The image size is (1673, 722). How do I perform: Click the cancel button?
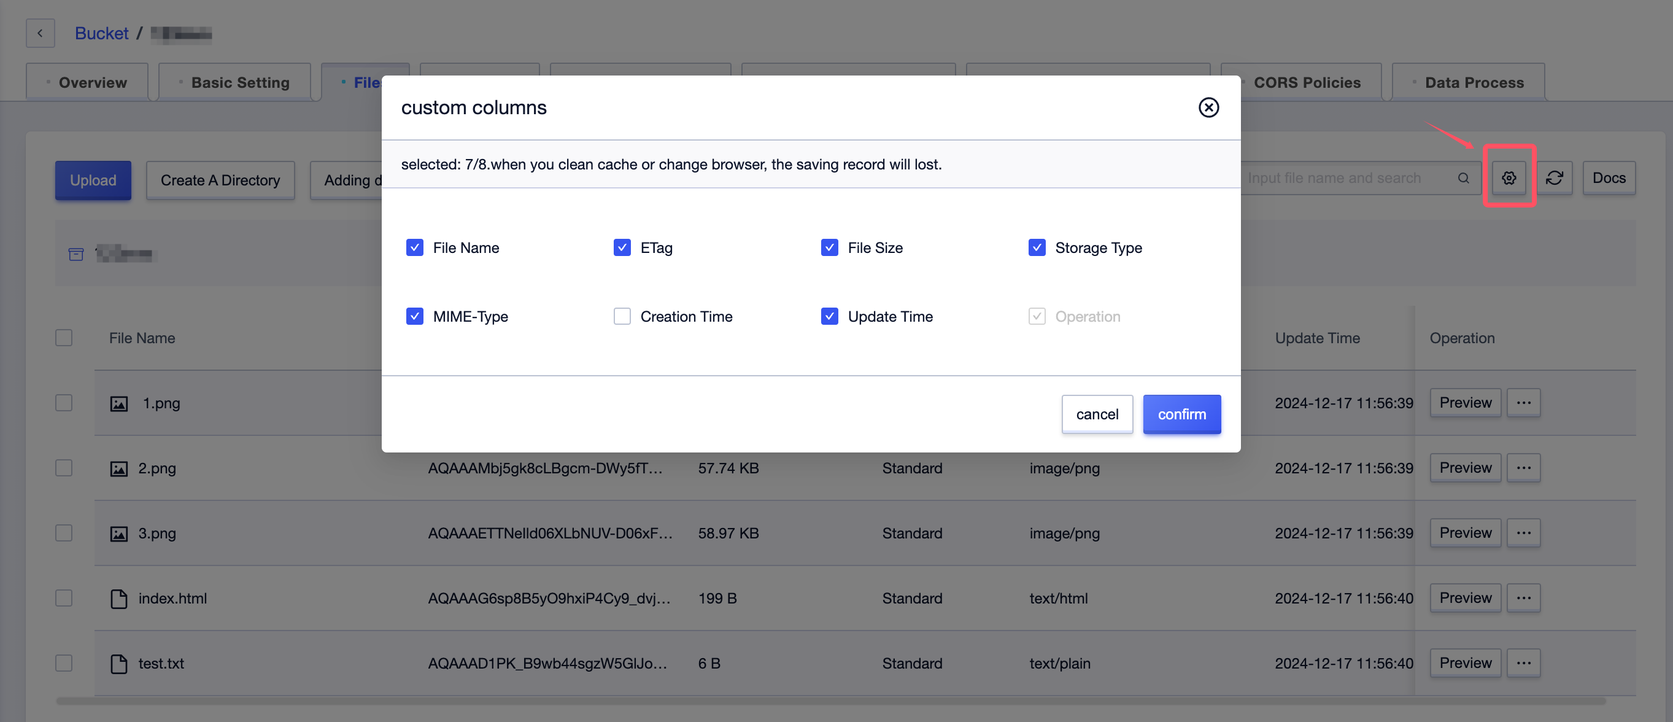(x=1097, y=414)
